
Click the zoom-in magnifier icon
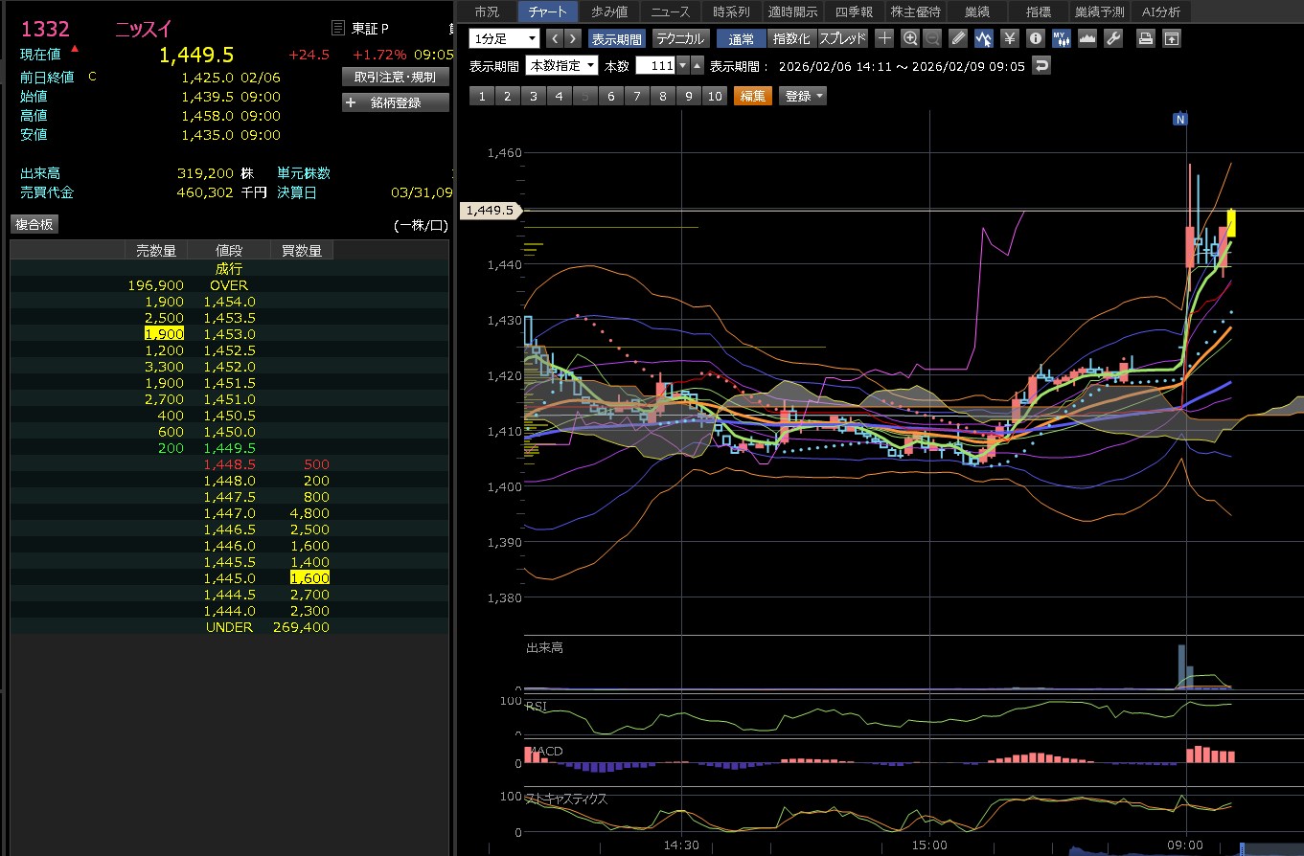point(910,39)
